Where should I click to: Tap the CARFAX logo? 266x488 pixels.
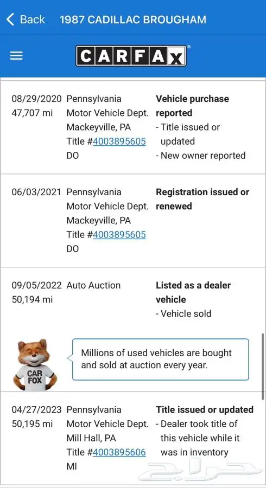click(131, 56)
